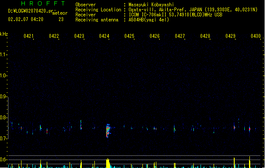Click the Receiving antenna label
Screen dimensions: 265x168
97,20
